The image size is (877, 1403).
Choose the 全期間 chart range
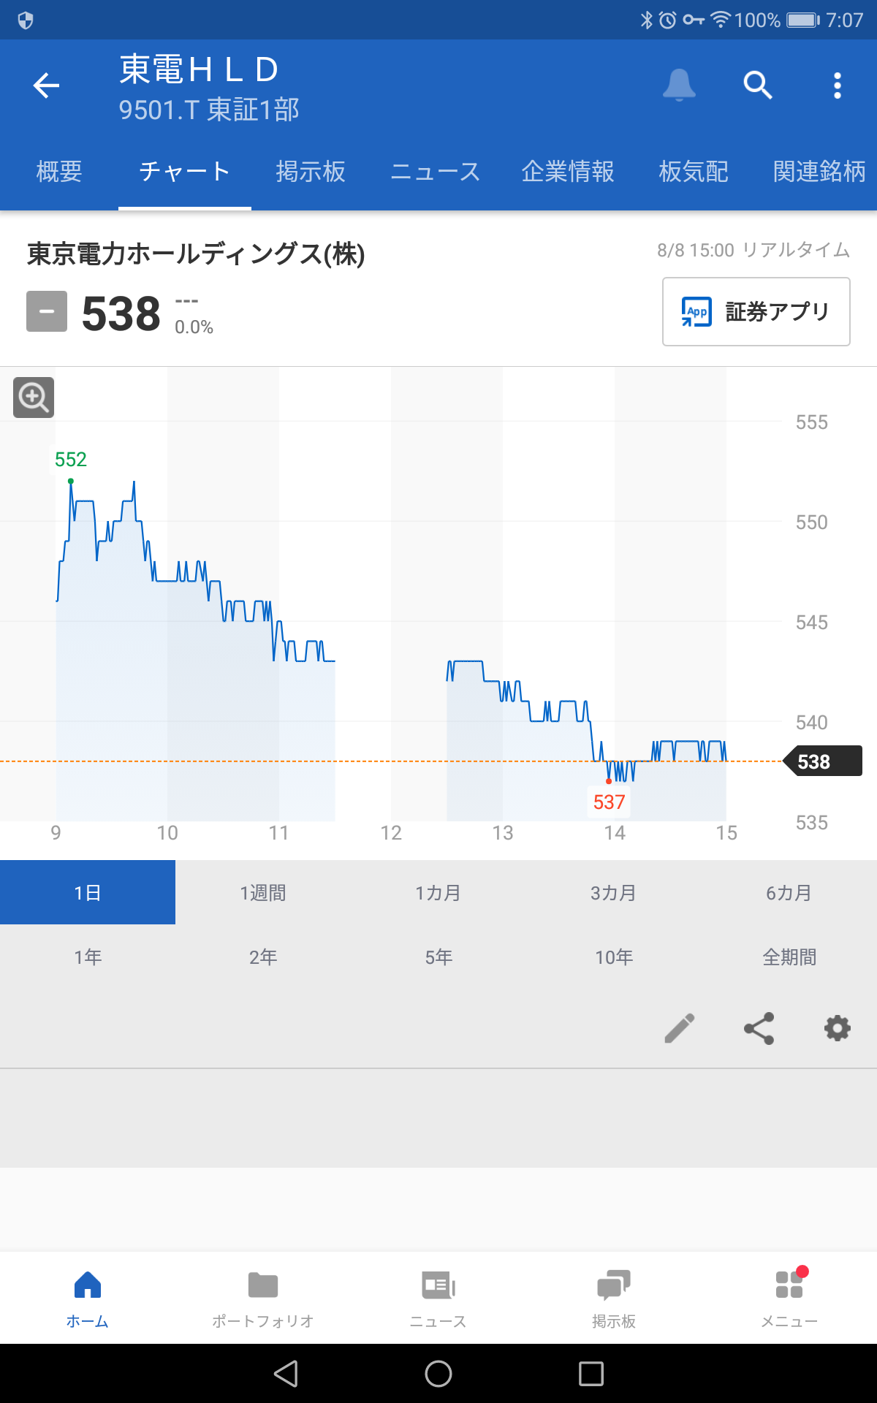click(x=789, y=957)
